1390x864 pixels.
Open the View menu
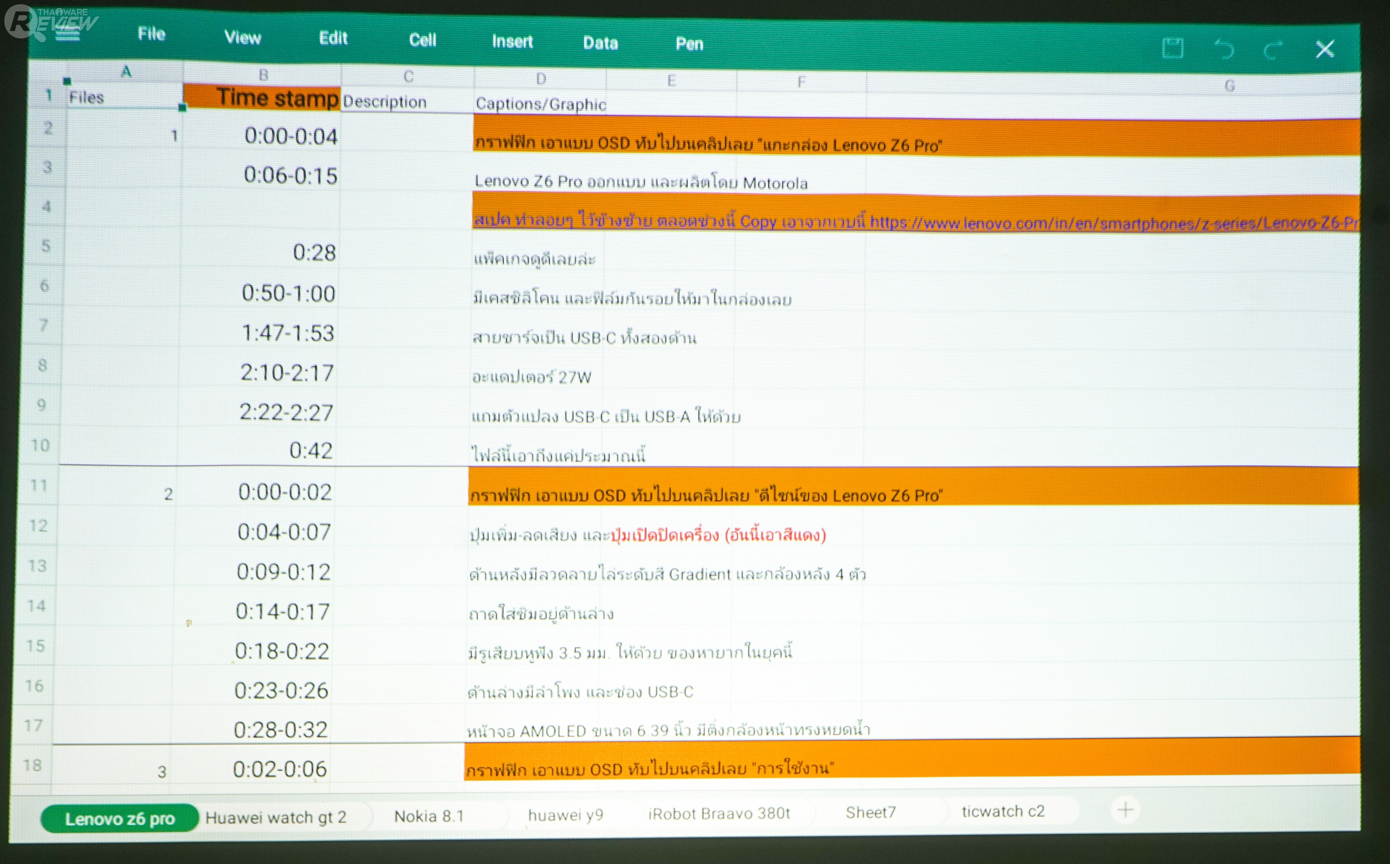click(x=242, y=38)
